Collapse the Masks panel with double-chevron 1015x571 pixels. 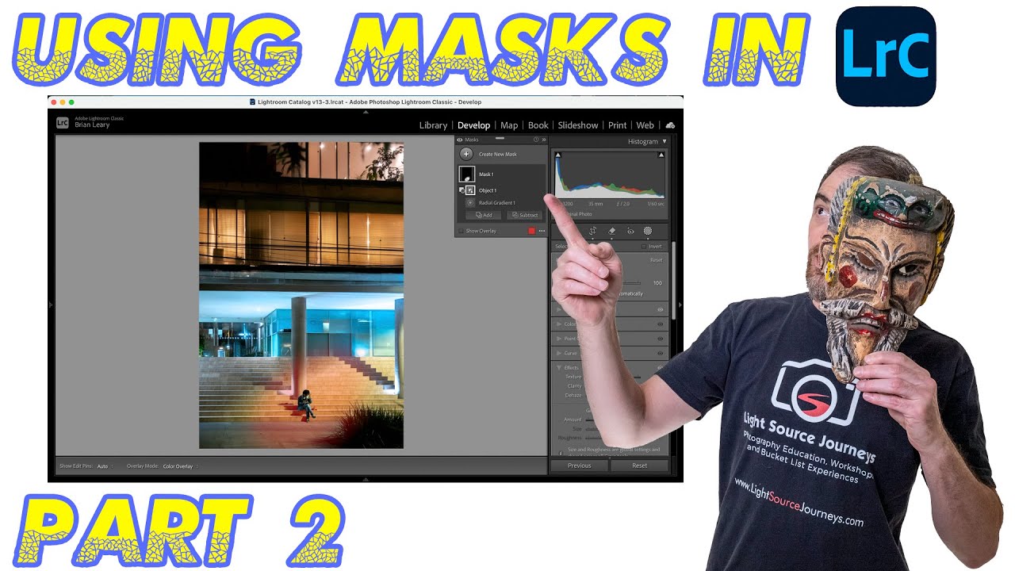click(544, 140)
